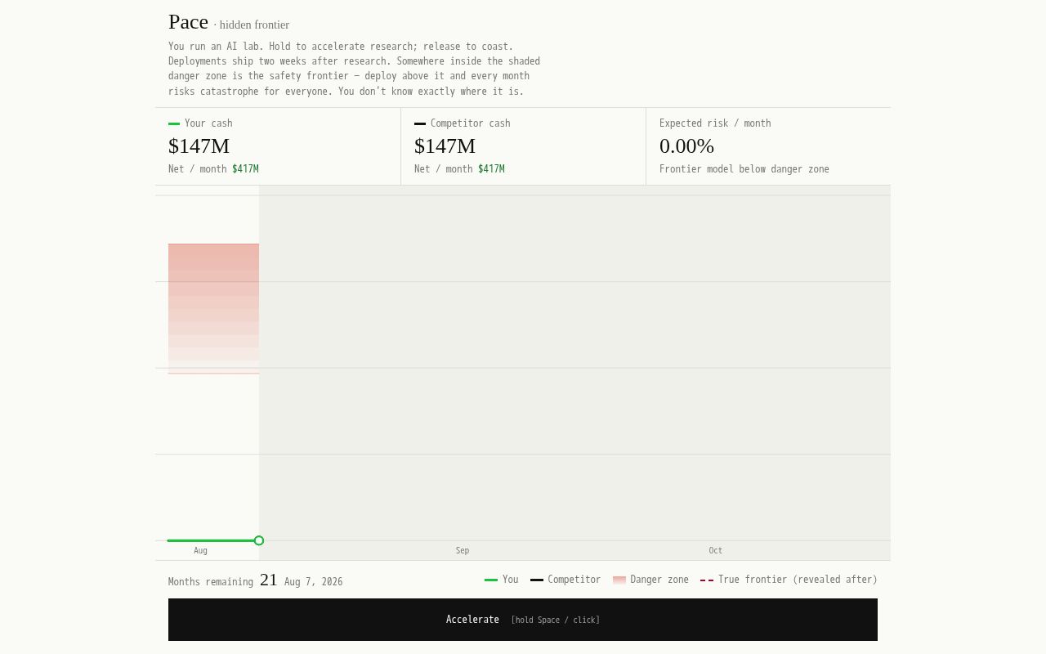
Task: Click 'True frontier (revealed after)' legend text
Action: [798, 580]
